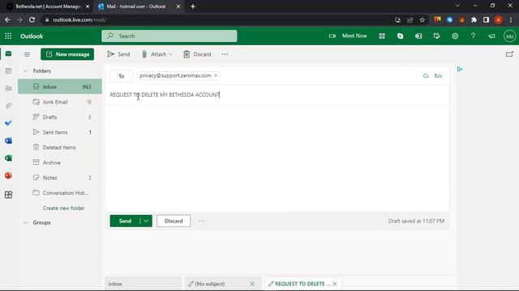
Task: Open the Archive folder
Action: coord(60,162)
